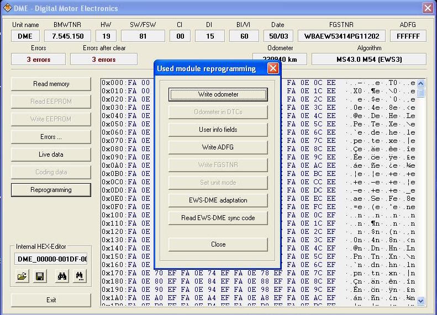Screen dimensions: 437x315
Task: Click the Internal HEX-Editor group label
Action: (x=41, y=247)
